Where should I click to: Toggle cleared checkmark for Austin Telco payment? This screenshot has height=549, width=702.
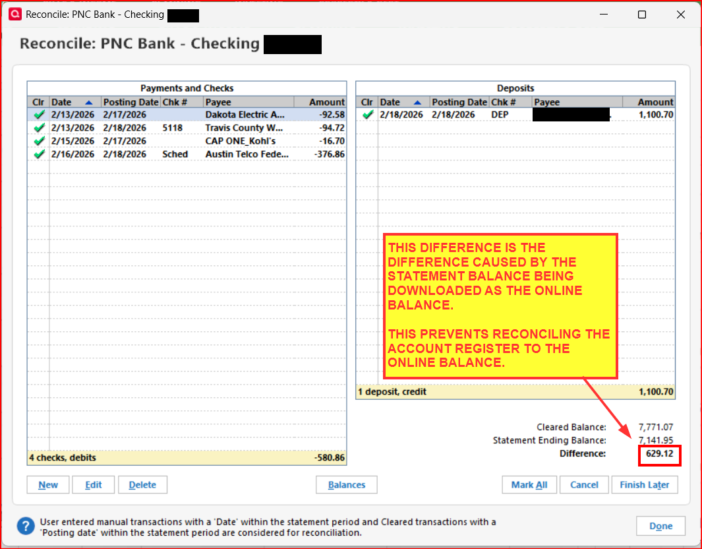(x=40, y=154)
